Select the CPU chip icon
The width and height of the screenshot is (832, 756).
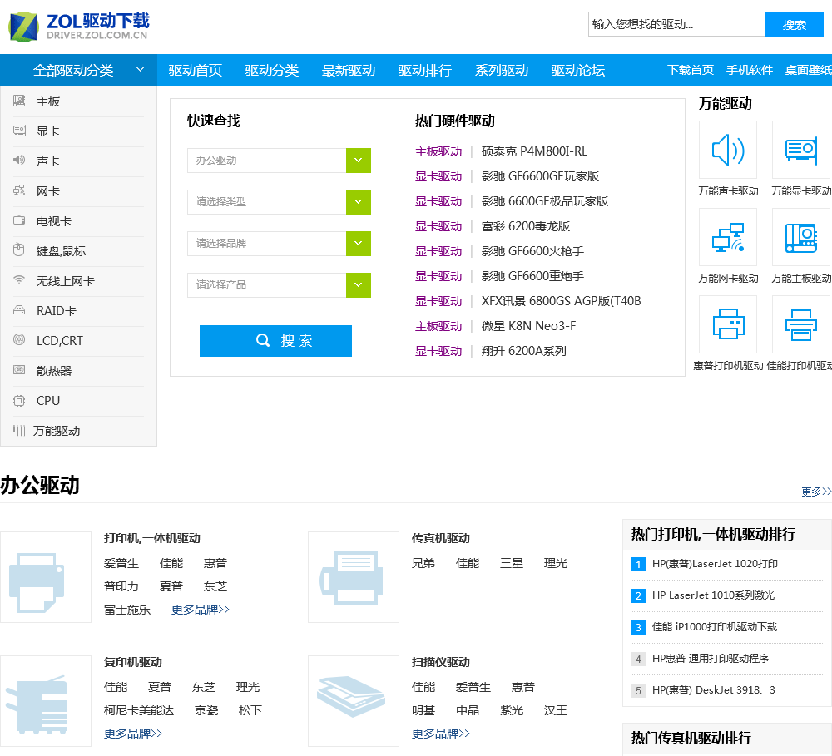(x=19, y=401)
